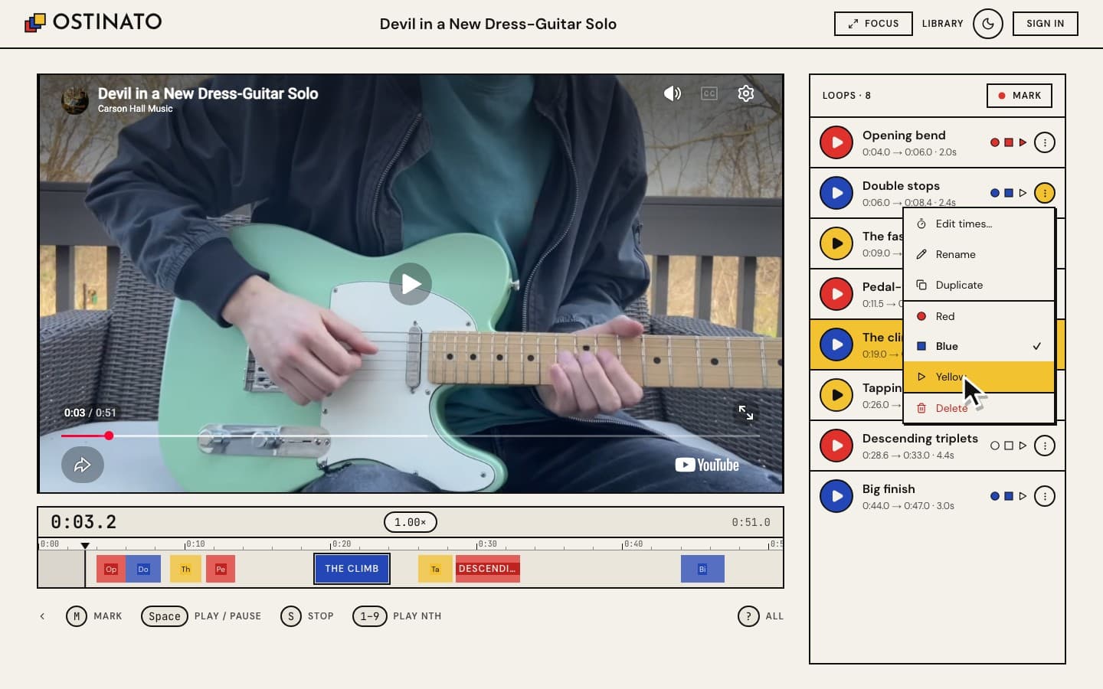Open Big finish more options menu

[x=1045, y=496]
